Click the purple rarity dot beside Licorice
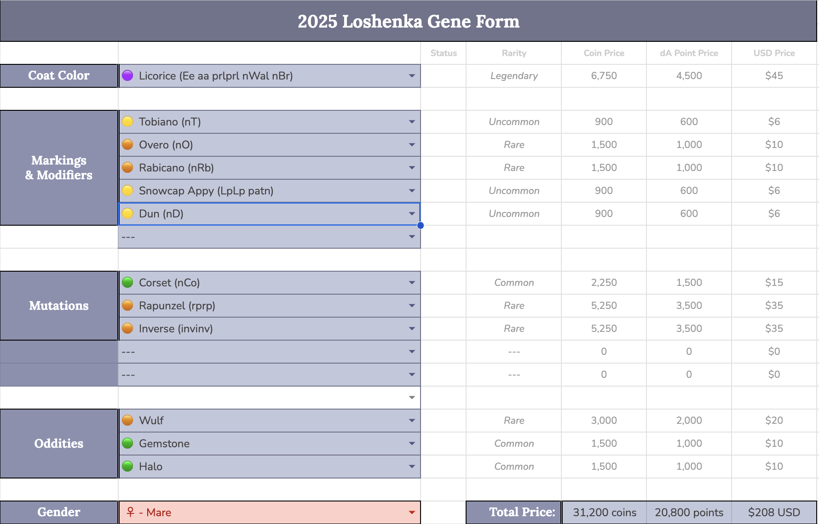The width and height of the screenshot is (819, 524). click(127, 75)
